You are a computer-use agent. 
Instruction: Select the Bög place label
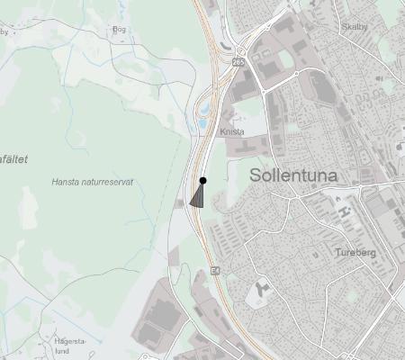(120, 30)
